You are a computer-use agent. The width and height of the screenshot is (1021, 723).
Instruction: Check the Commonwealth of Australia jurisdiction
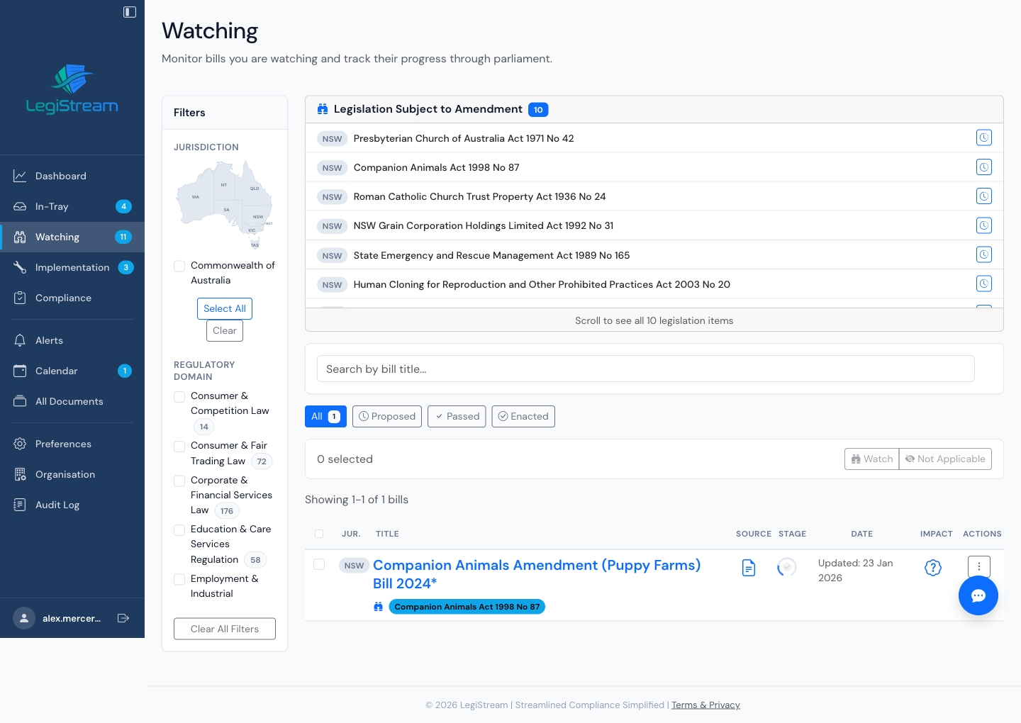coord(179,266)
